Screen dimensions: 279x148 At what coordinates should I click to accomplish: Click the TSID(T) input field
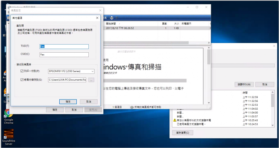coord(64,46)
